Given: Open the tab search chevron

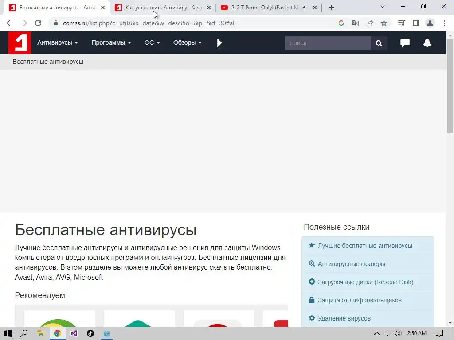Looking at the screenshot, I should 383,6.
